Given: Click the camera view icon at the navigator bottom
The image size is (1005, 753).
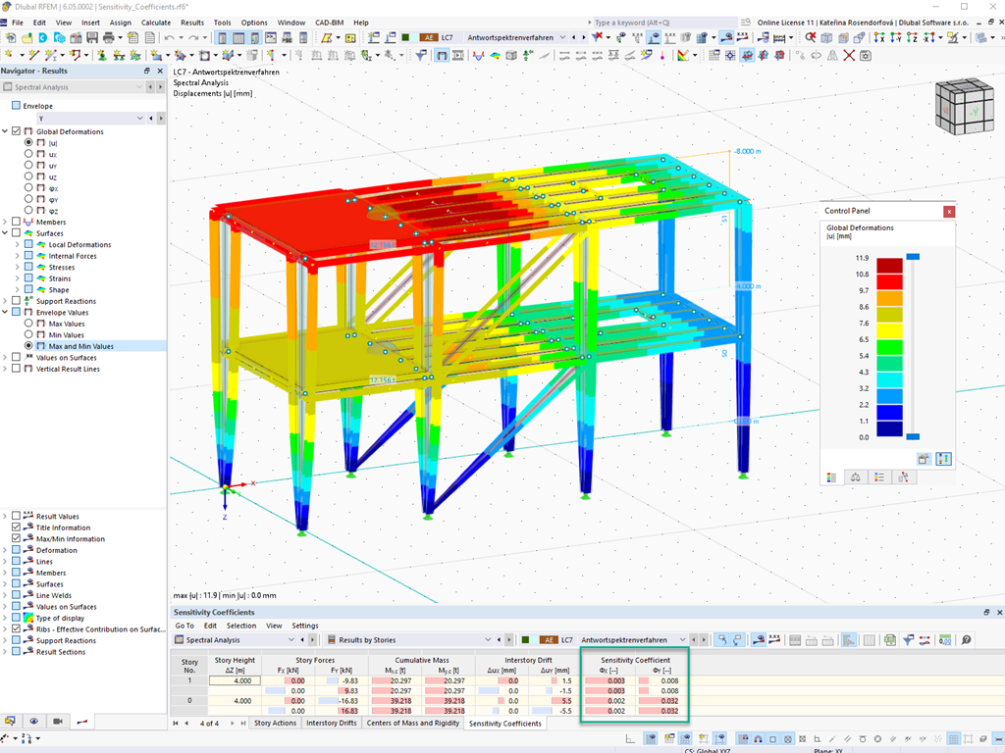Looking at the screenshot, I should click(58, 721).
